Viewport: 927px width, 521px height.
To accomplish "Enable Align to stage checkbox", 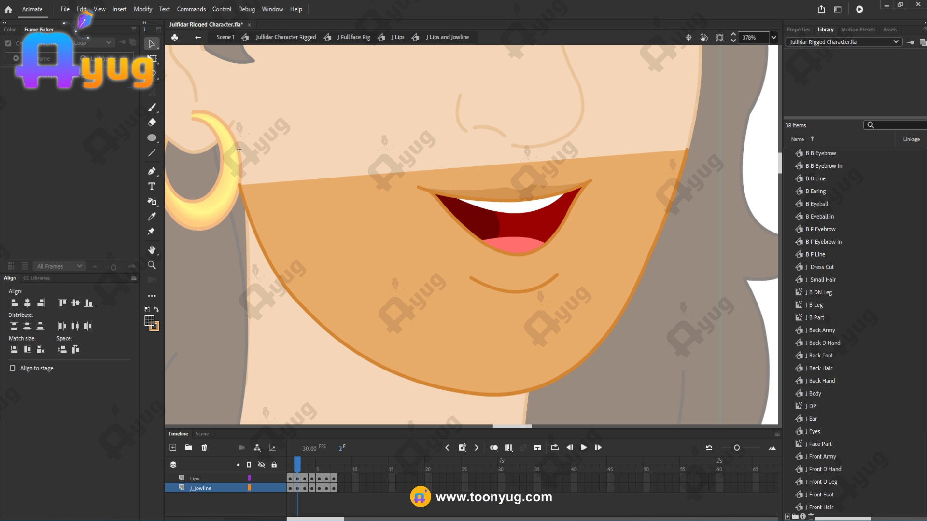I will pyautogui.click(x=13, y=368).
